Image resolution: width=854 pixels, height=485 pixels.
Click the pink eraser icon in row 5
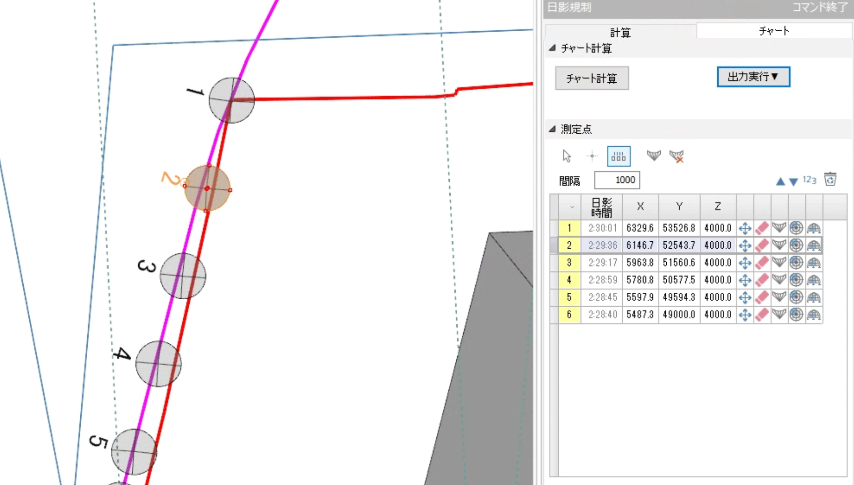click(x=762, y=298)
